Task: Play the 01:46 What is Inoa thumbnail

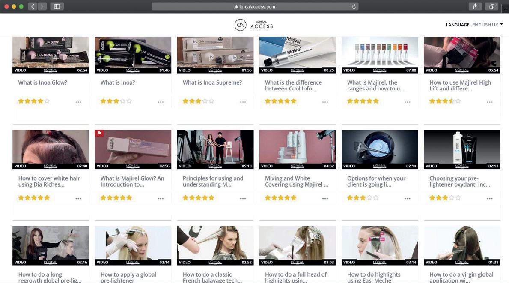Action: 133,55
